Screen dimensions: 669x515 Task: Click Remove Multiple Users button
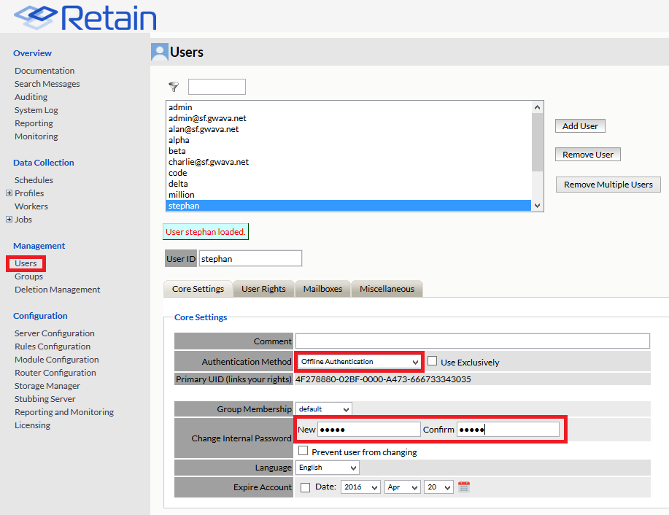(608, 185)
